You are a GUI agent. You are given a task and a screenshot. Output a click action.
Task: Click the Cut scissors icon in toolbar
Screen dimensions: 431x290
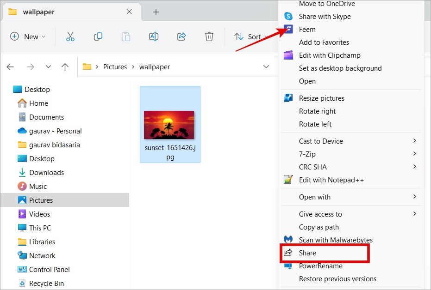pyautogui.click(x=70, y=36)
